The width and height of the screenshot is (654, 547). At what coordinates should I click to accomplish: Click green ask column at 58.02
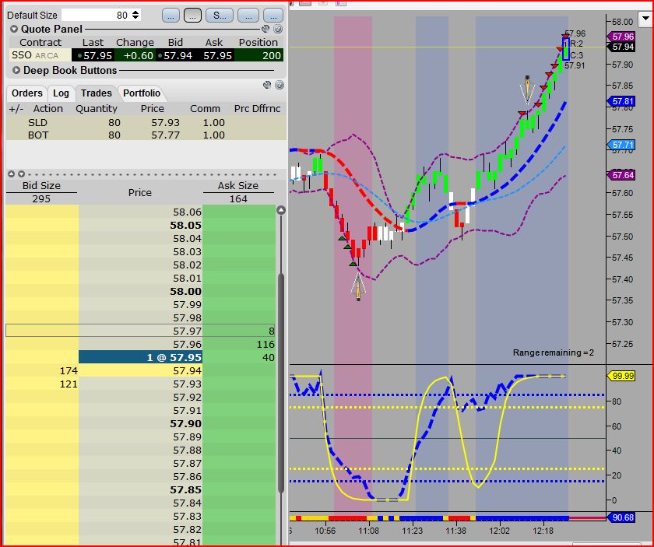coord(238,265)
